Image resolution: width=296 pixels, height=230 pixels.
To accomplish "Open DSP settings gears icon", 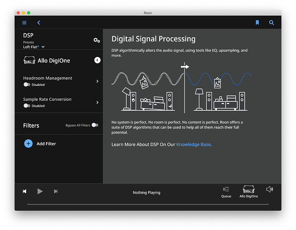I will (97, 40).
